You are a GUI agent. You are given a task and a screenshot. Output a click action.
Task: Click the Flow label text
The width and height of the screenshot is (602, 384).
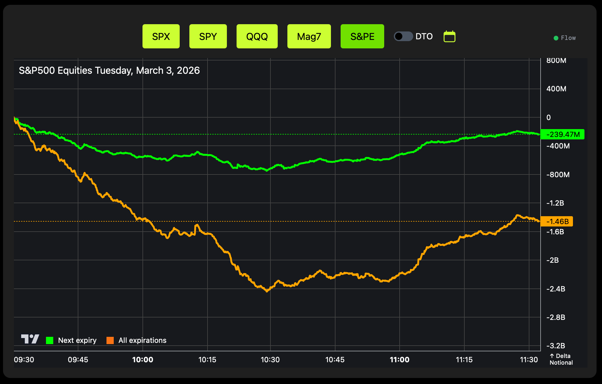(568, 38)
